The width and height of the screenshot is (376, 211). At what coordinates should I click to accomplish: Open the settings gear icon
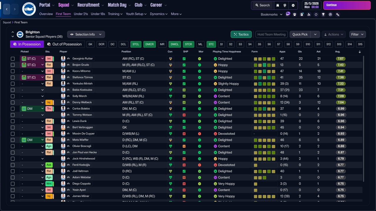pos(293,5)
